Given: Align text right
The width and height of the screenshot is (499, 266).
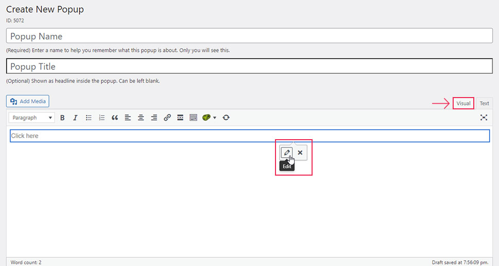Looking at the screenshot, I should 154,118.
